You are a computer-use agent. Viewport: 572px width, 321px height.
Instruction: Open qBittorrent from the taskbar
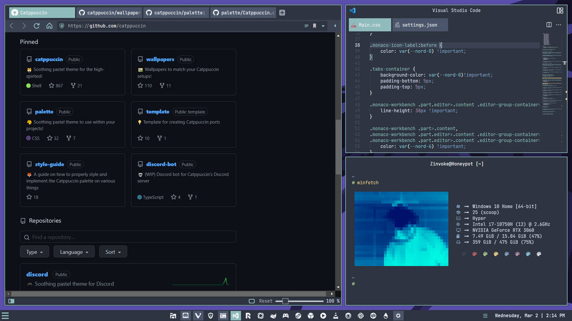(x=373, y=316)
